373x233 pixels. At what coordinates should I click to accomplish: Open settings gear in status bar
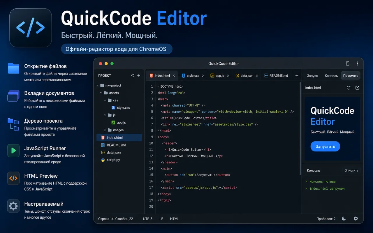point(356,219)
